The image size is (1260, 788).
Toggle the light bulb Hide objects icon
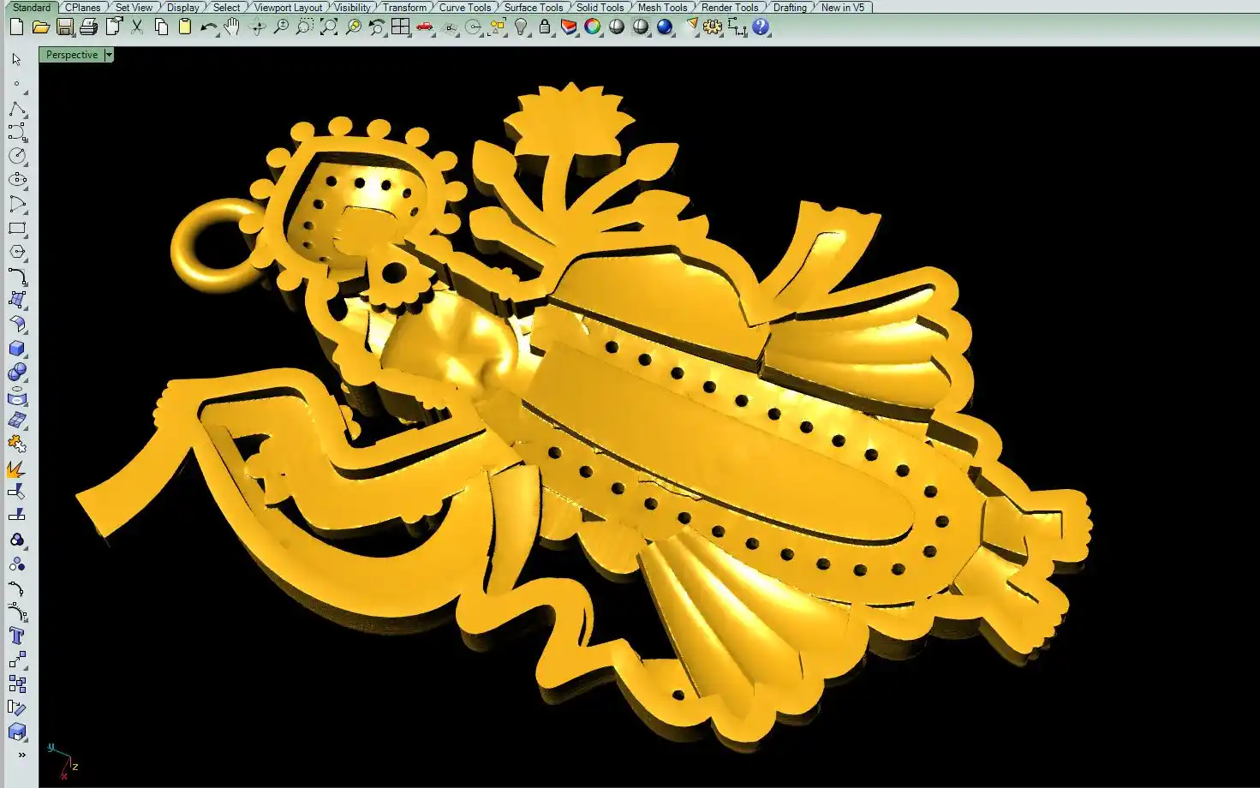coord(521,27)
